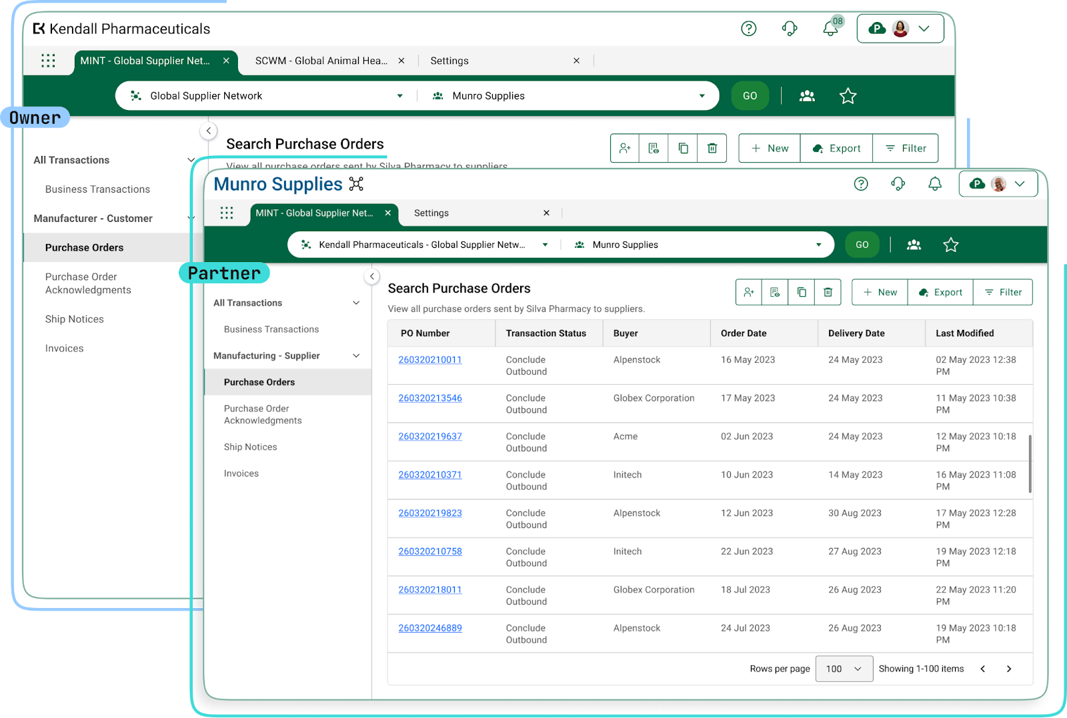Open Kendall Pharmaceuticals network dropdown
This screenshot has height=718, width=1067.
tap(425, 245)
